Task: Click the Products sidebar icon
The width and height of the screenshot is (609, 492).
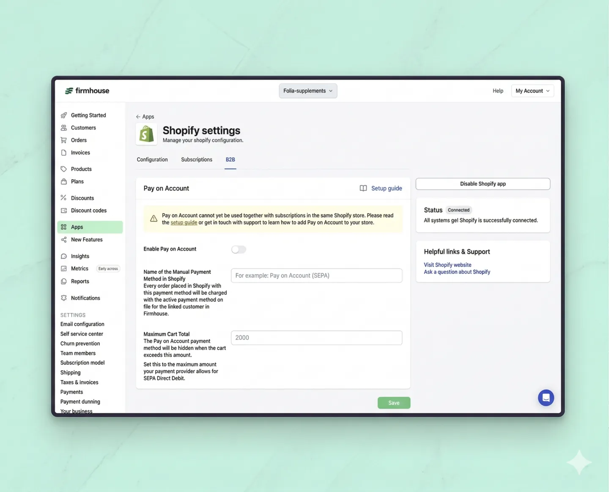Action: (x=64, y=169)
